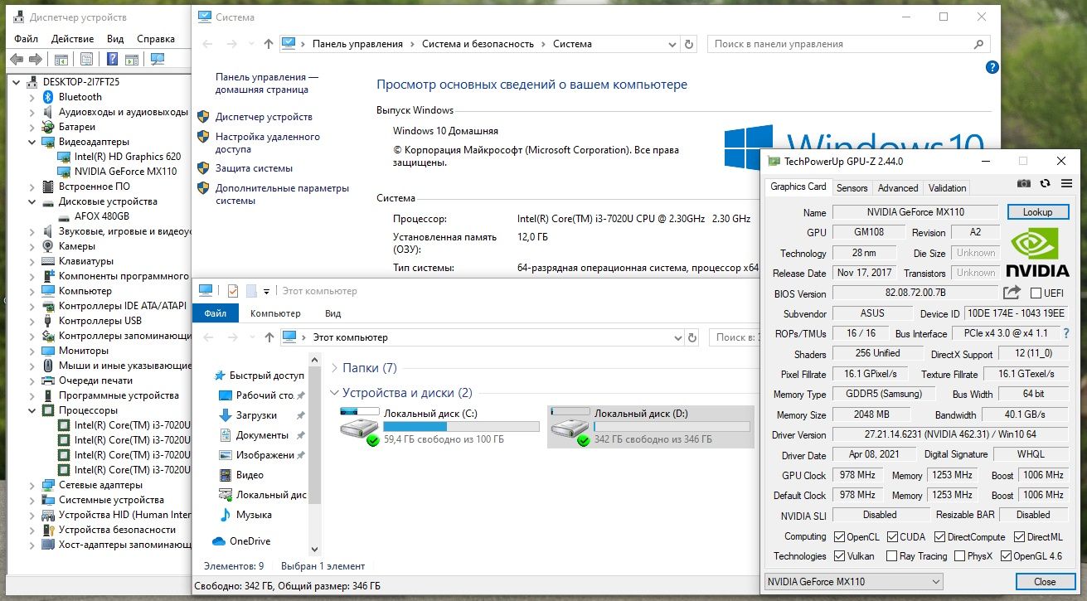
Task: Toggle OpenGL 4.6 checkbox
Action: (x=1006, y=556)
